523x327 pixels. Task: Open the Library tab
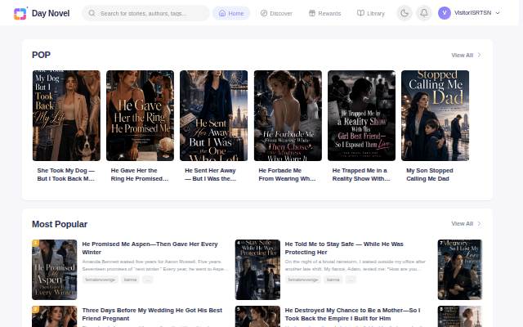[x=370, y=13]
